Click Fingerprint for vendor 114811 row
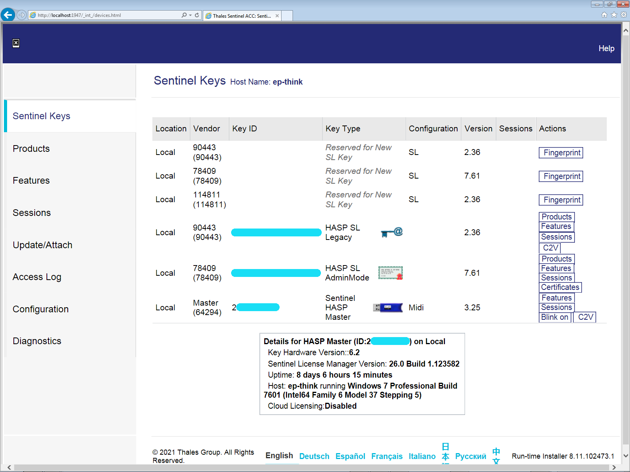The width and height of the screenshot is (630, 472). click(561, 200)
